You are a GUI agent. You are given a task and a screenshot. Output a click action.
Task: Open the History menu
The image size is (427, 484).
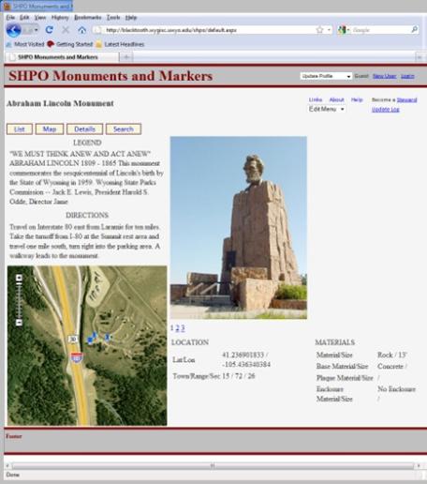[60, 18]
